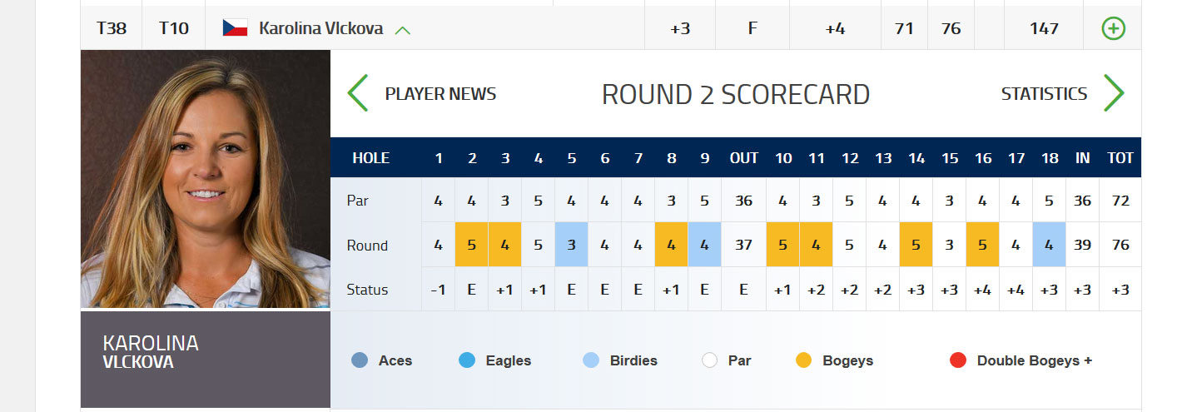
Task: Click the green plus circle icon
Action: pyautogui.click(x=1113, y=28)
